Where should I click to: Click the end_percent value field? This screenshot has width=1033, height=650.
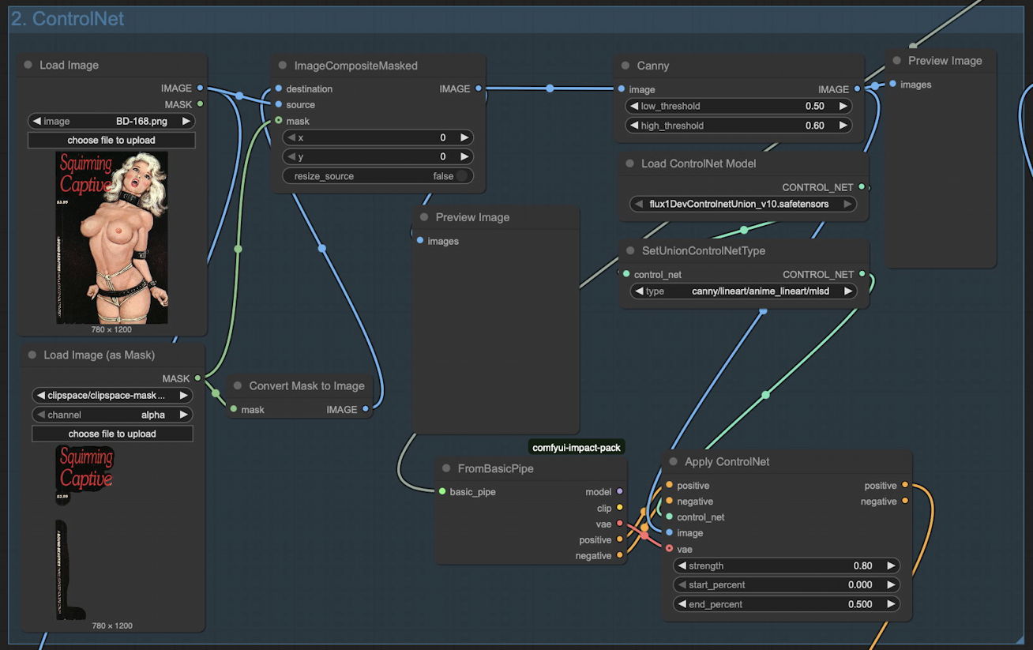(786, 604)
